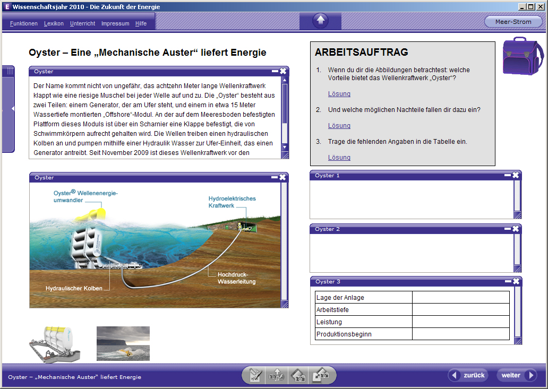Viewport: 548px width, 389px height.
Task: Open Lösung link for task 3
Action: point(339,157)
